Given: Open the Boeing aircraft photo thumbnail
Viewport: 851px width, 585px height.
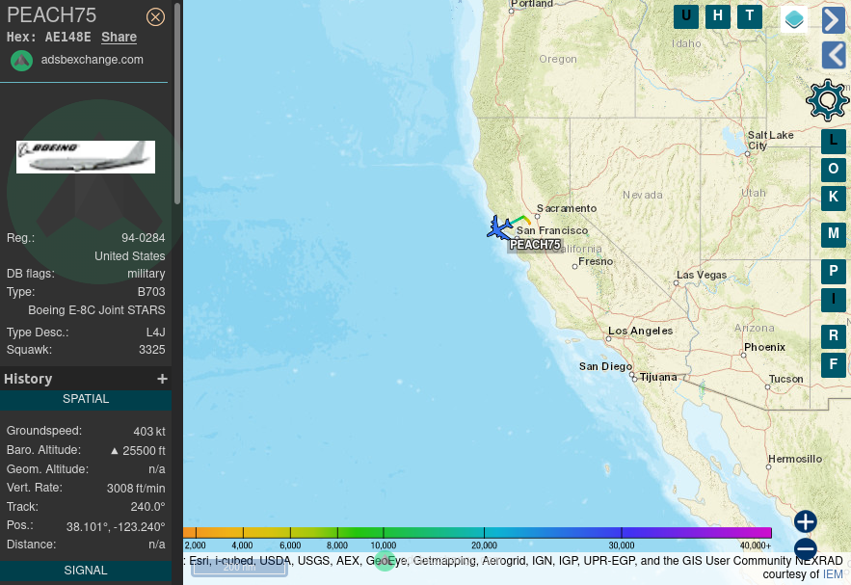Looking at the screenshot, I should point(86,157).
